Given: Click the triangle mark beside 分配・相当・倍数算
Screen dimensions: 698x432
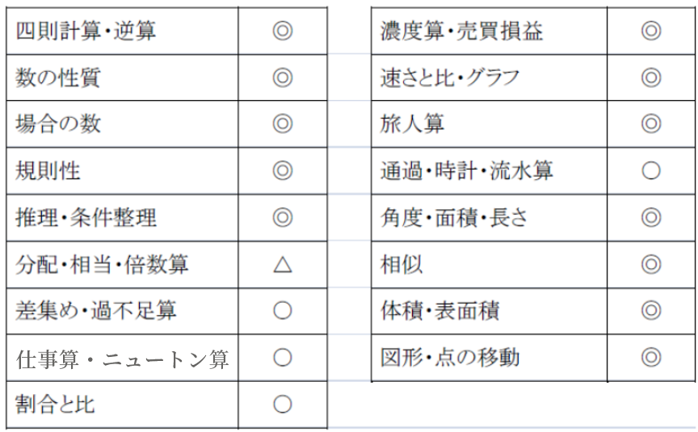Looking at the screenshot, I should tap(282, 265).
